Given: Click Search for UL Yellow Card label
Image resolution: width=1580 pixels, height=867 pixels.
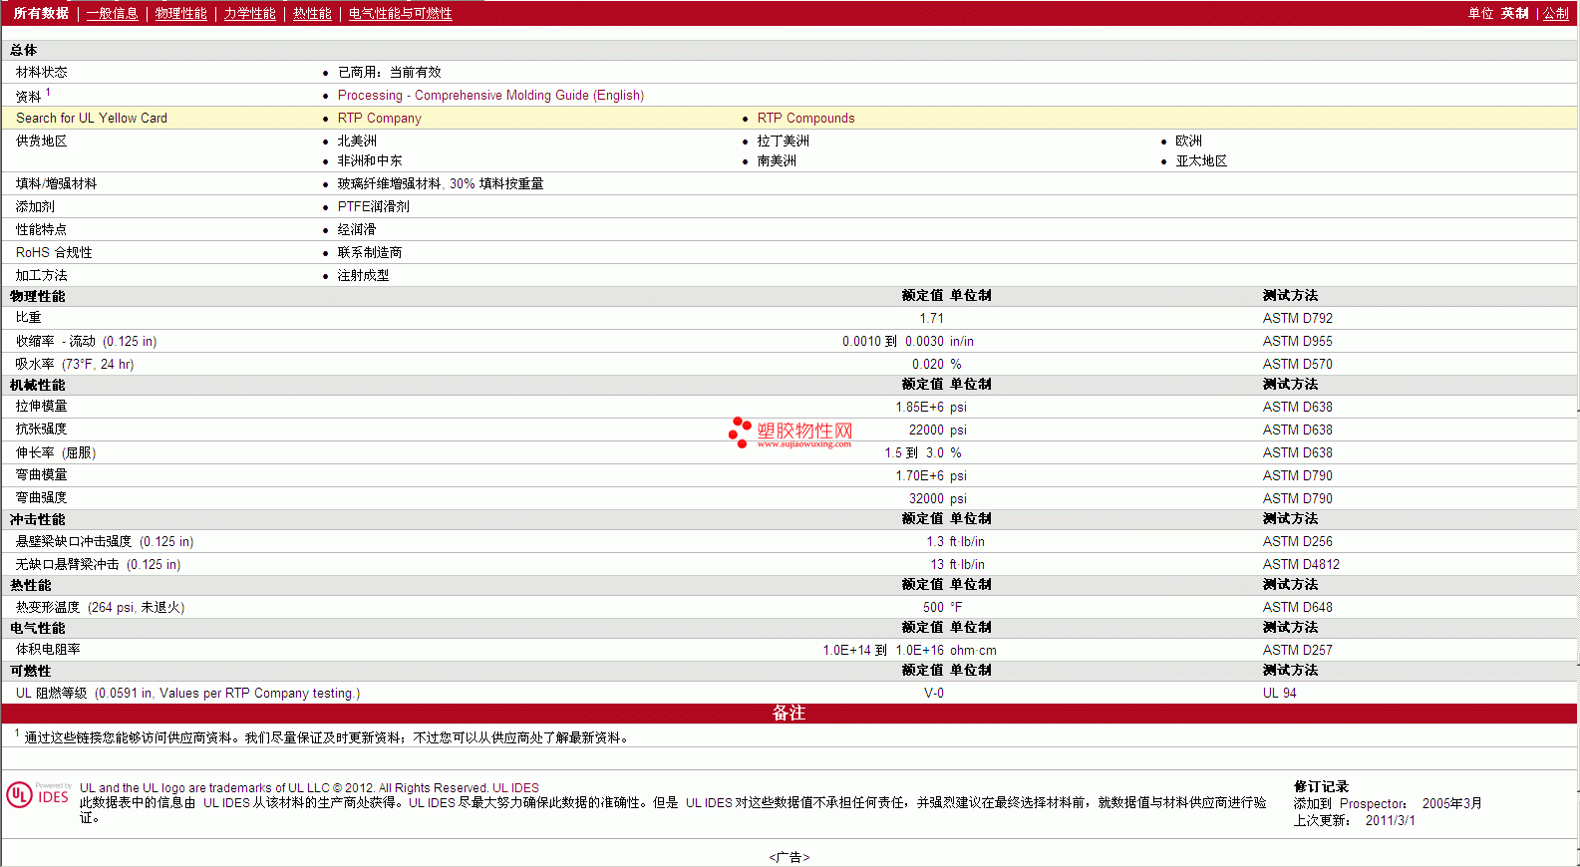Looking at the screenshot, I should coord(92,118).
